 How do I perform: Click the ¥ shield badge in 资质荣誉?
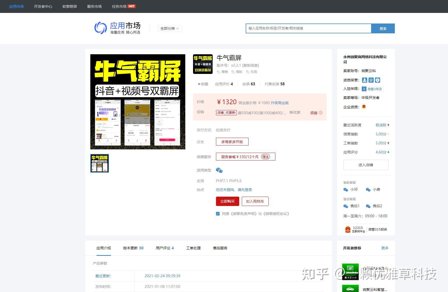[378, 80]
